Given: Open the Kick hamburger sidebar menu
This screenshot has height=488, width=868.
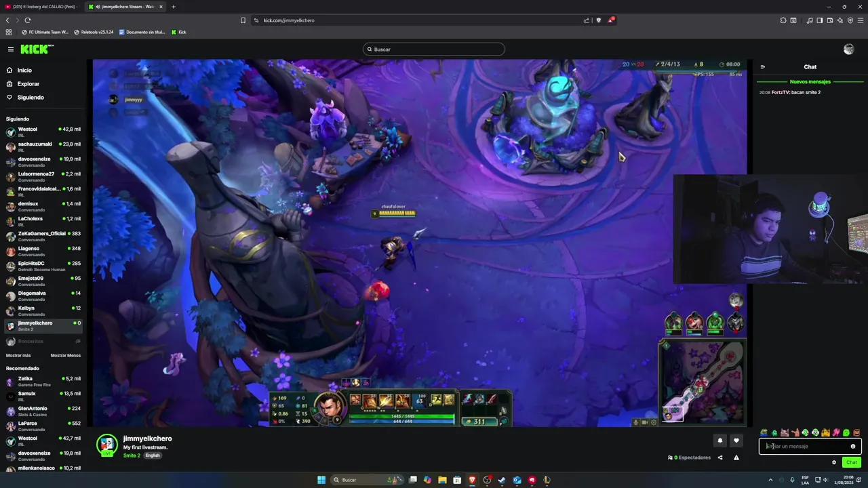Looking at the screenshot, I should click(11, 49).
